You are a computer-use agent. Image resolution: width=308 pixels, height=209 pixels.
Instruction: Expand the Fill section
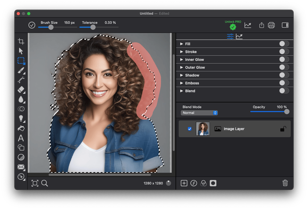[x=182, y=44]
